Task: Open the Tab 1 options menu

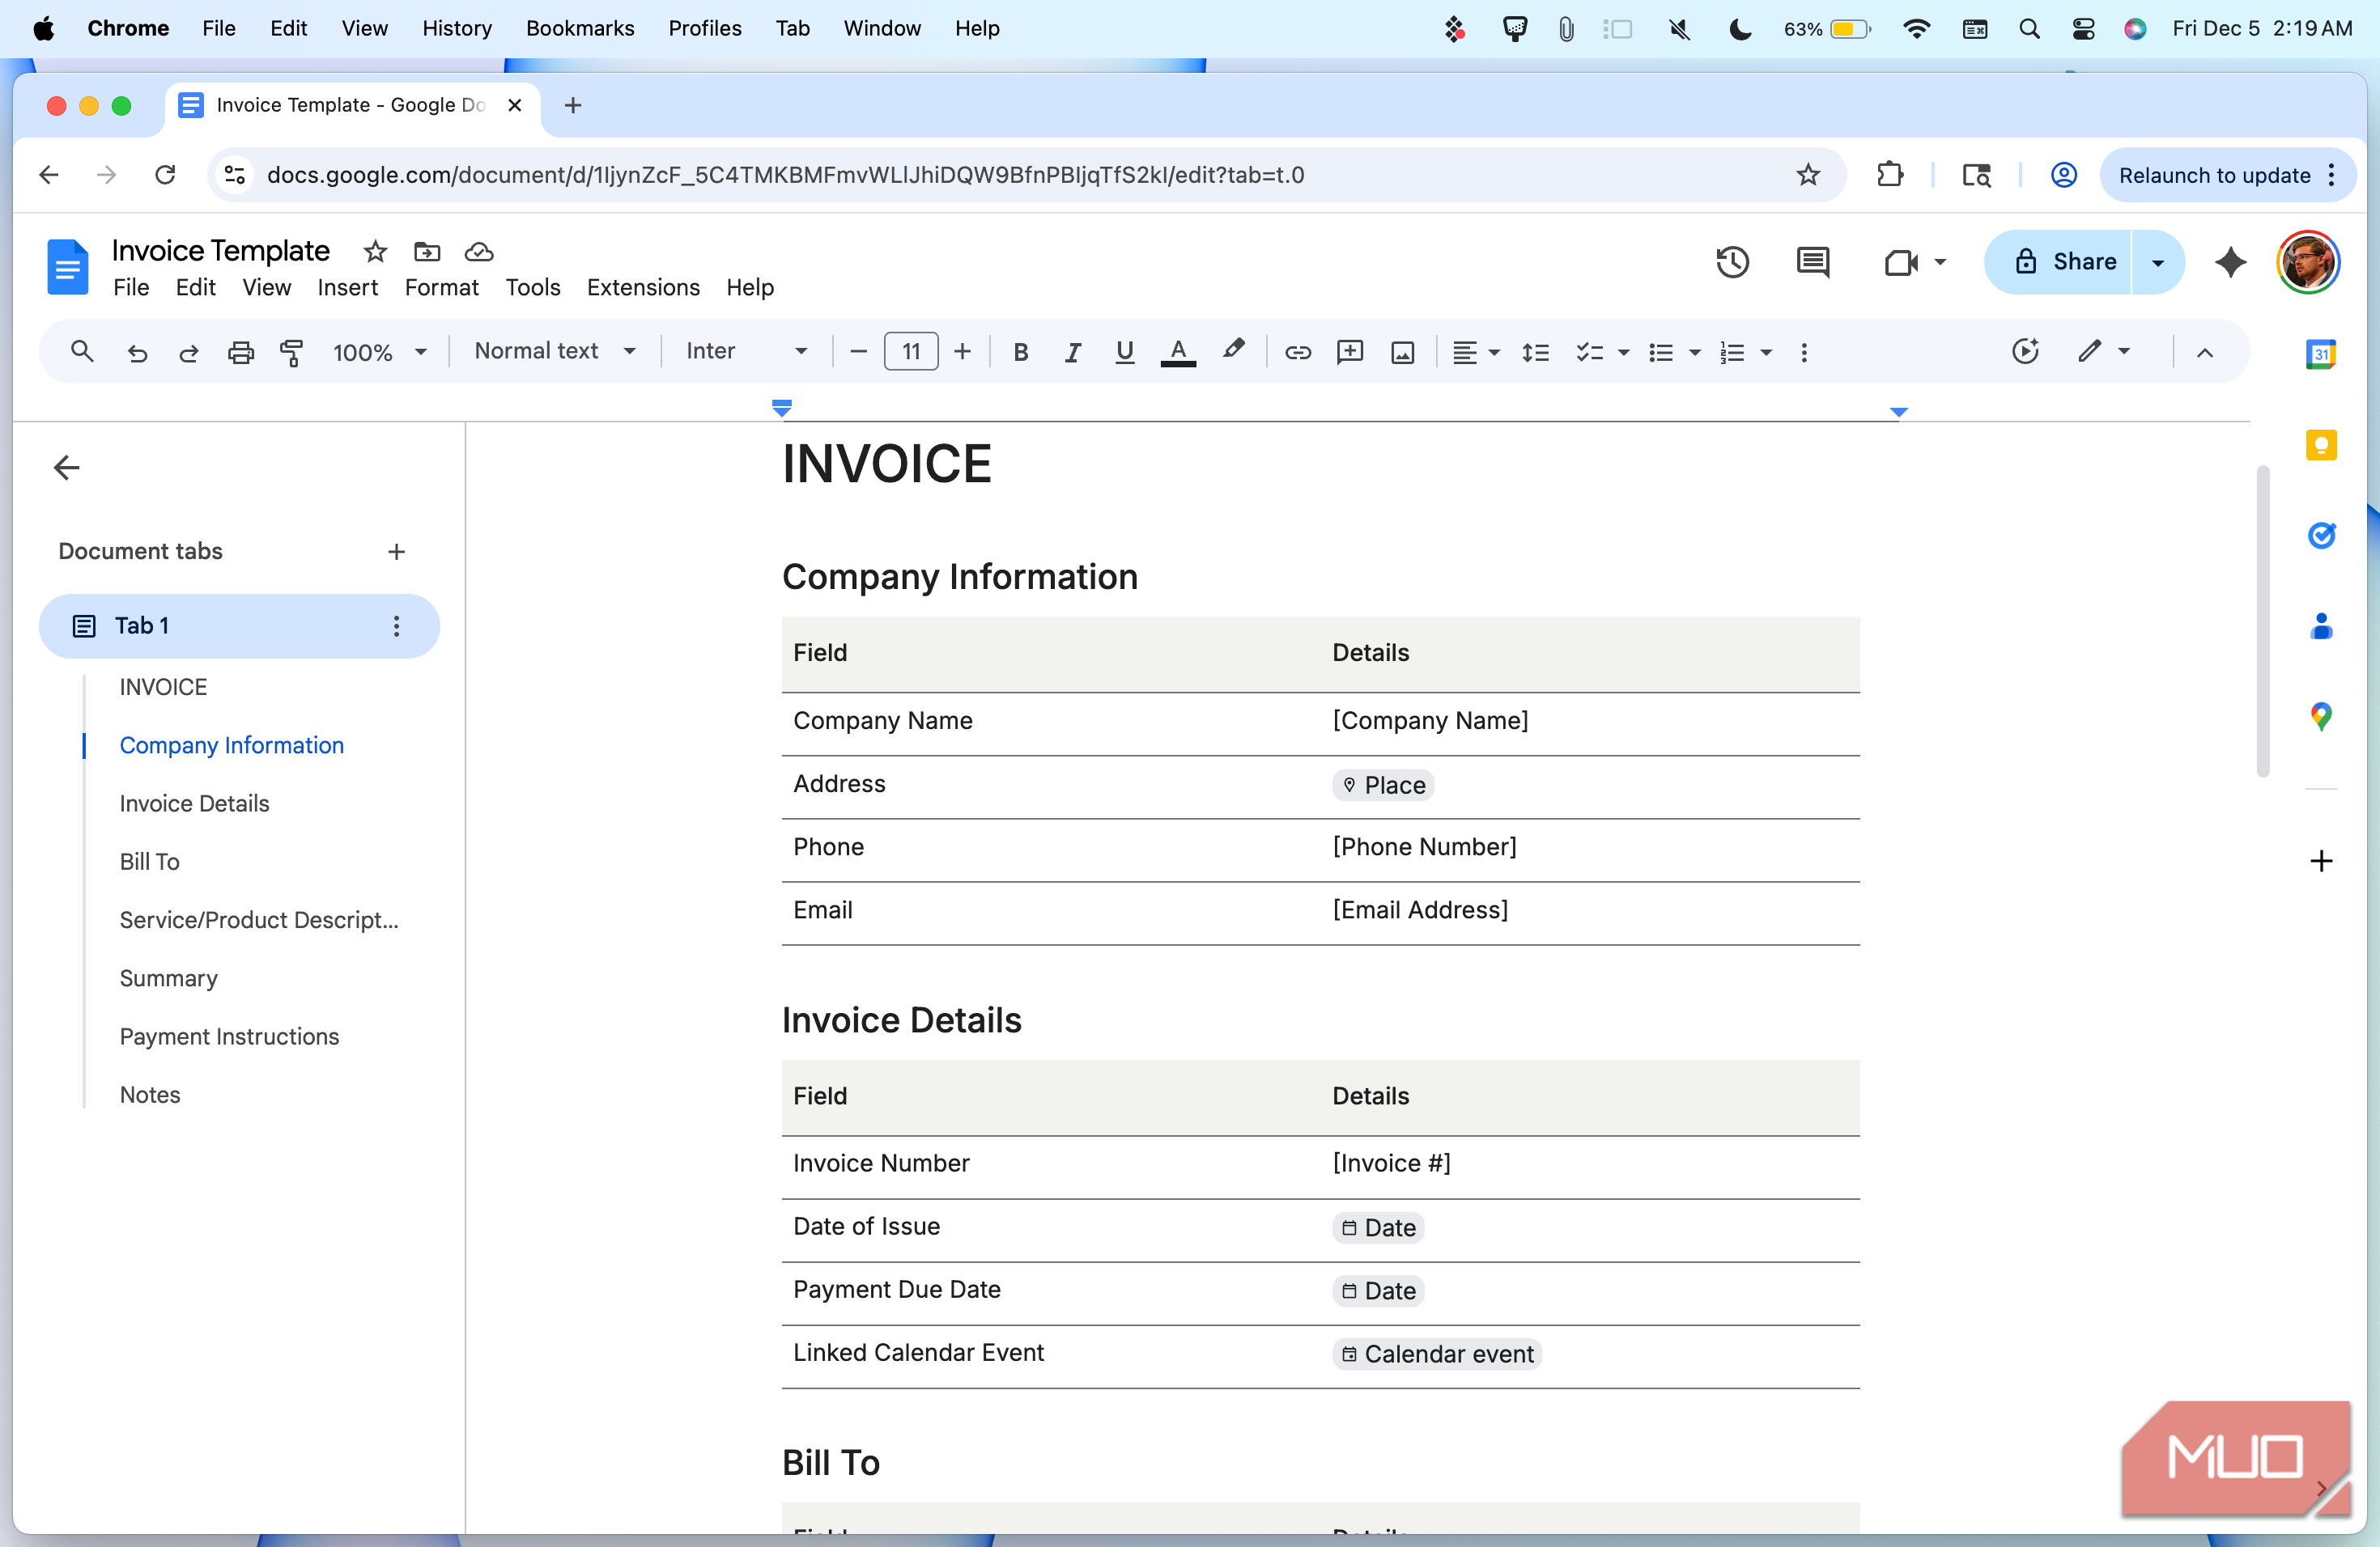Action: (396, 625)
